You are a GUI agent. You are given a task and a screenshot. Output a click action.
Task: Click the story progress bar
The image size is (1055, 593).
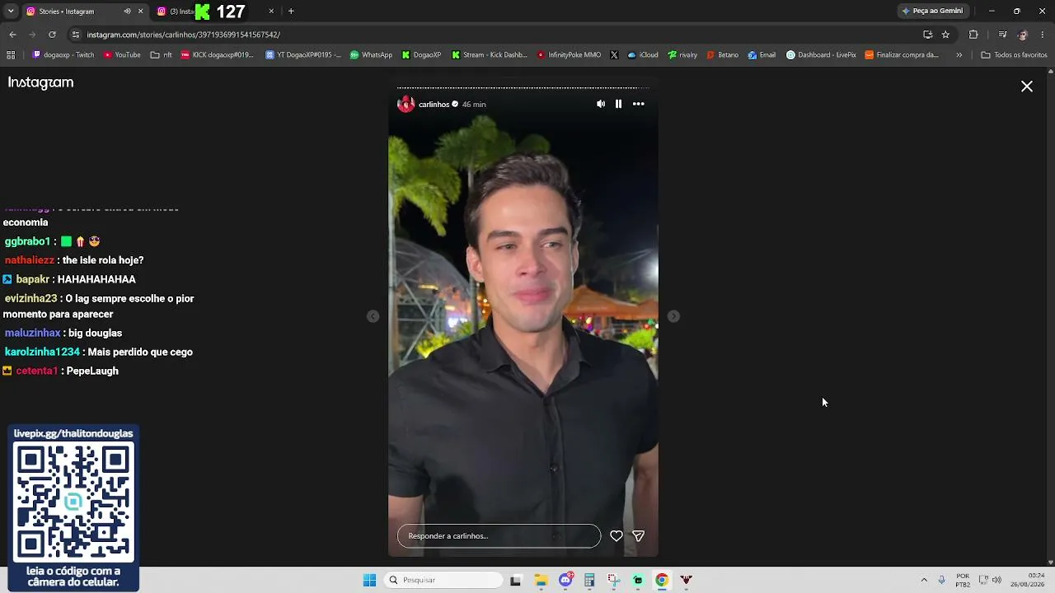[x=523, y=87]
